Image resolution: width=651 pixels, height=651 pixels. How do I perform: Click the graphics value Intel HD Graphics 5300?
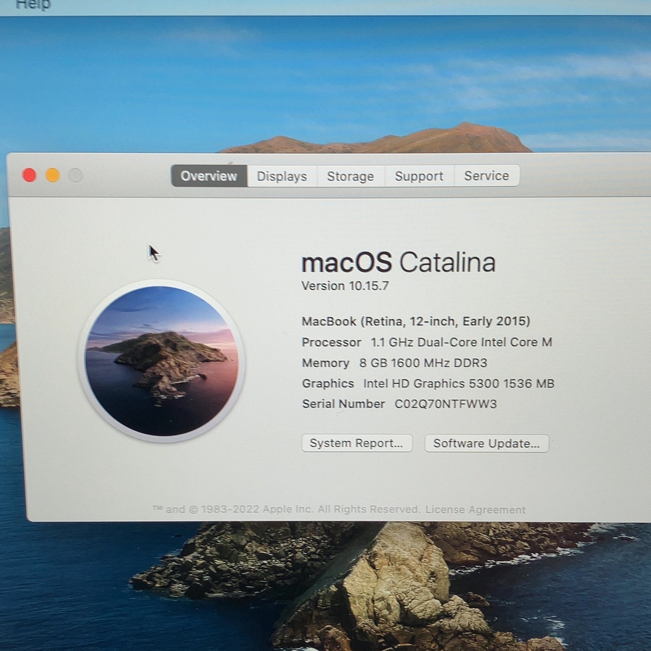coord(459,384)
